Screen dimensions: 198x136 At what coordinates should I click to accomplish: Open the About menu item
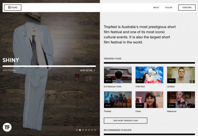tap(156, 8)
